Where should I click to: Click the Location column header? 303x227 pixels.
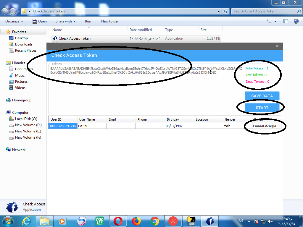pos(209,119)
